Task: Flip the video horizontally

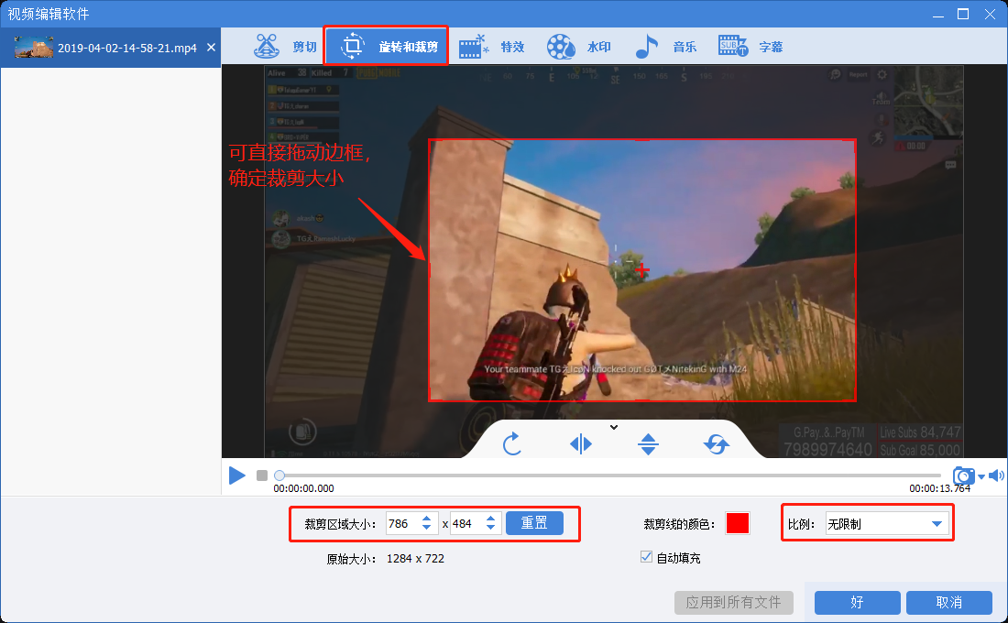Action: click(580, 443)
